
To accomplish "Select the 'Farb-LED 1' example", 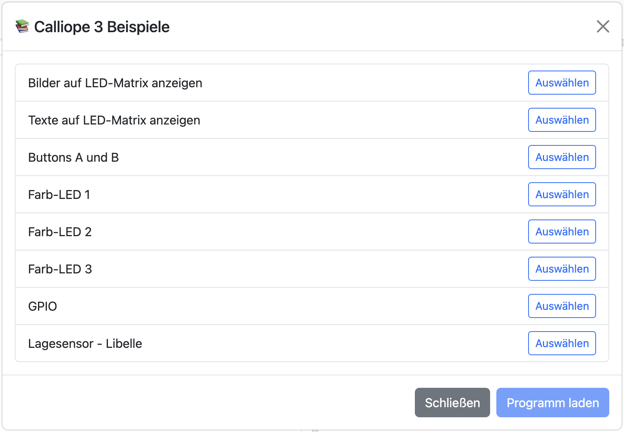I will [562, 194].
